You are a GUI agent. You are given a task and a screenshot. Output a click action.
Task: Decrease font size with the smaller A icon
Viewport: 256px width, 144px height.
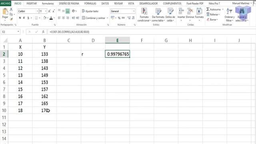(x=53, y=11)
